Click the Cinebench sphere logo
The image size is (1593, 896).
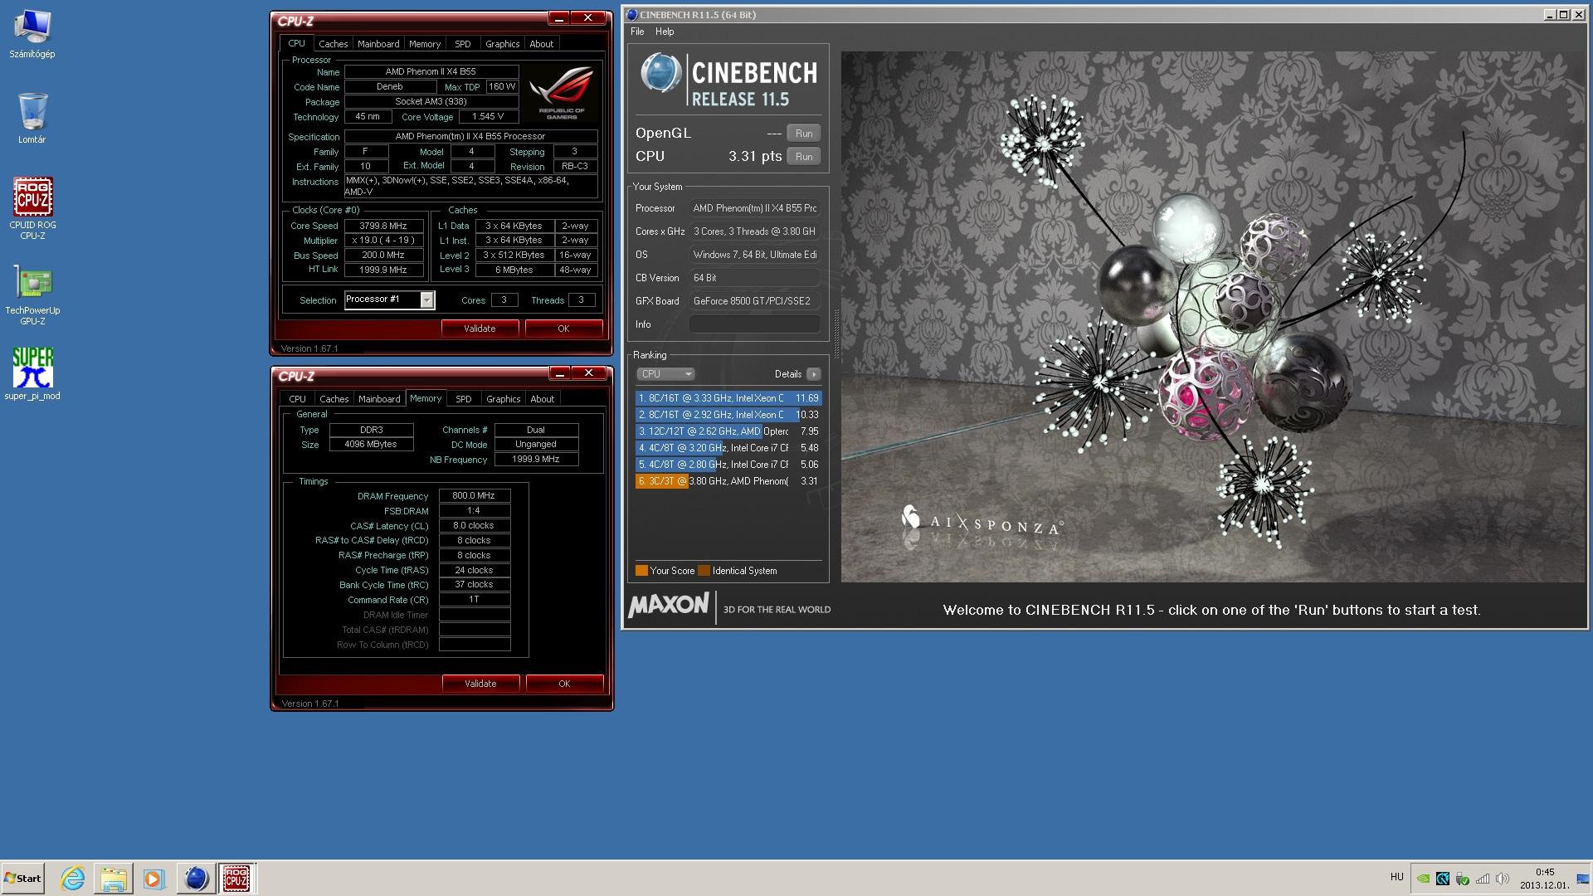tap(661, 74)
